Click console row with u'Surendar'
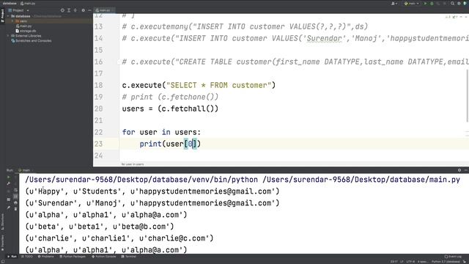The height and width of the screenshot is (264, 469). click(x=152, y=203)
